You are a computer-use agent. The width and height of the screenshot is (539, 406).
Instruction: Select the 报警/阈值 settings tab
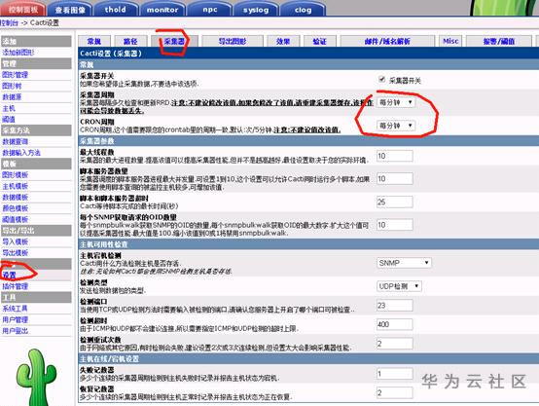[x=499, y=41]
